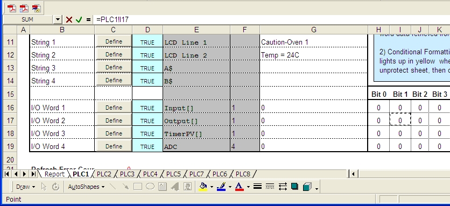Select the Oval drawing tool
Viewport: 450px width, 206px height.
pos(150,187)
